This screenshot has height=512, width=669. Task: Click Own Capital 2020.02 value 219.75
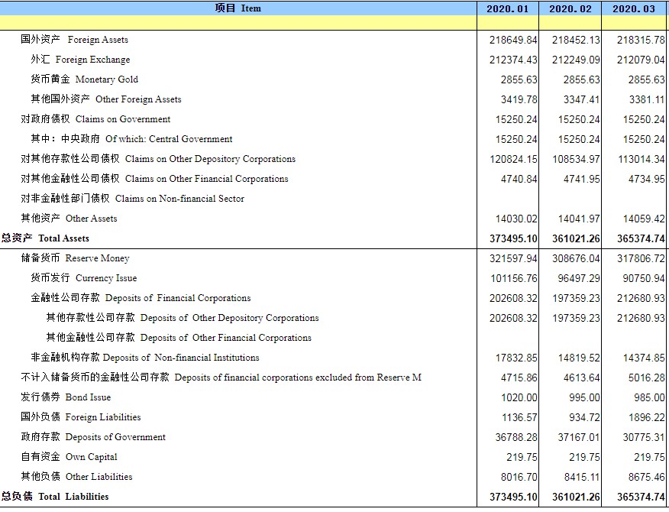point(584,457)
